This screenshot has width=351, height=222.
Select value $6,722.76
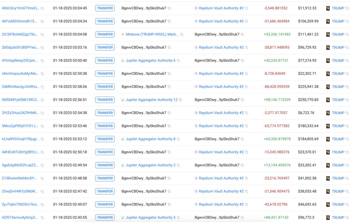tap(306, 113)
